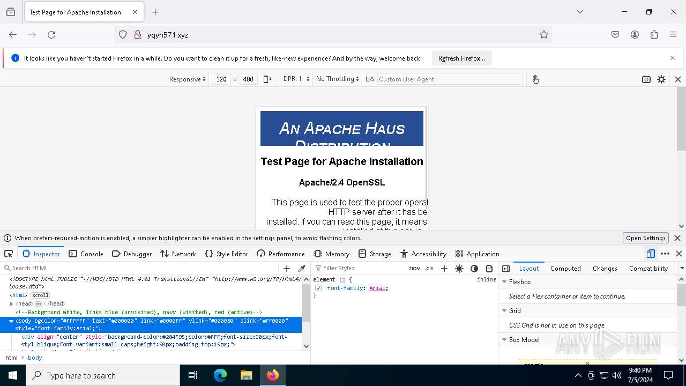Open the Storage tab
This screenshot has height=386, width=686.
375,254
